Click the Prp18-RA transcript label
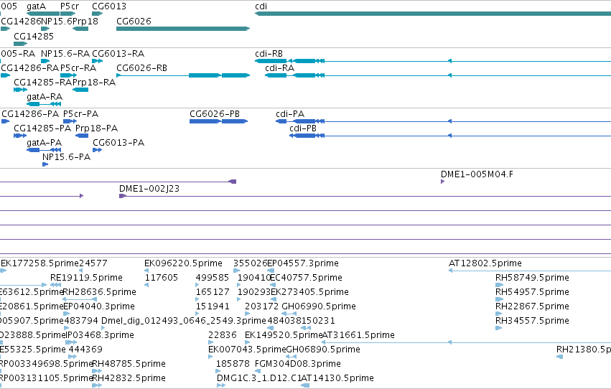The width and height of the screenshot is (611, 389). [94, 82]
